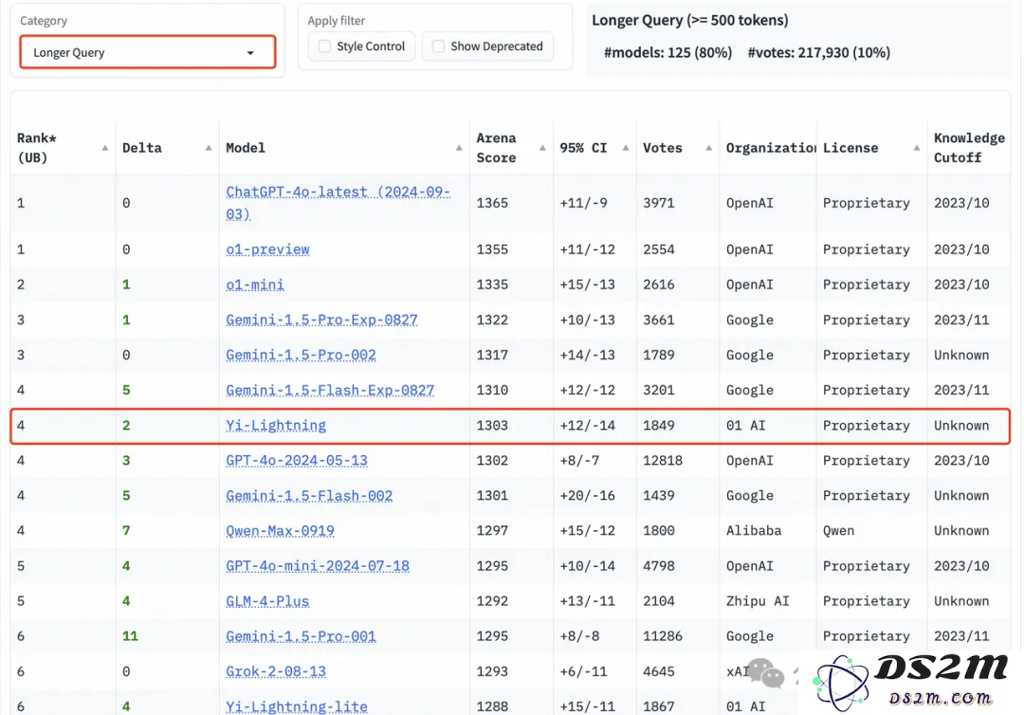This screenshot has width=1024, height=715.
Task: Sort by License column arrow
Action: pyautogui.click(x=917, y=148)
